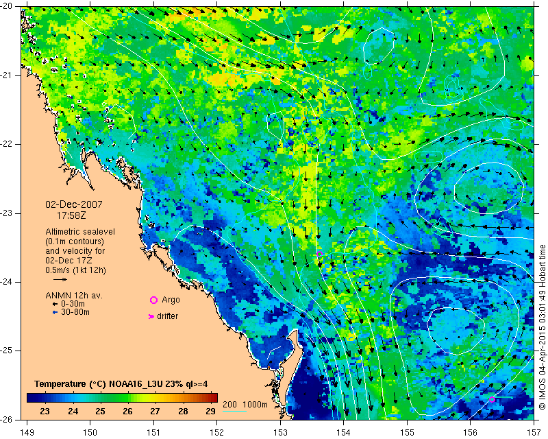Image resolution: width=548 pixels, height=439 pixels.
Task: Click the '154' longitude axis label
Action: (344, 433)
